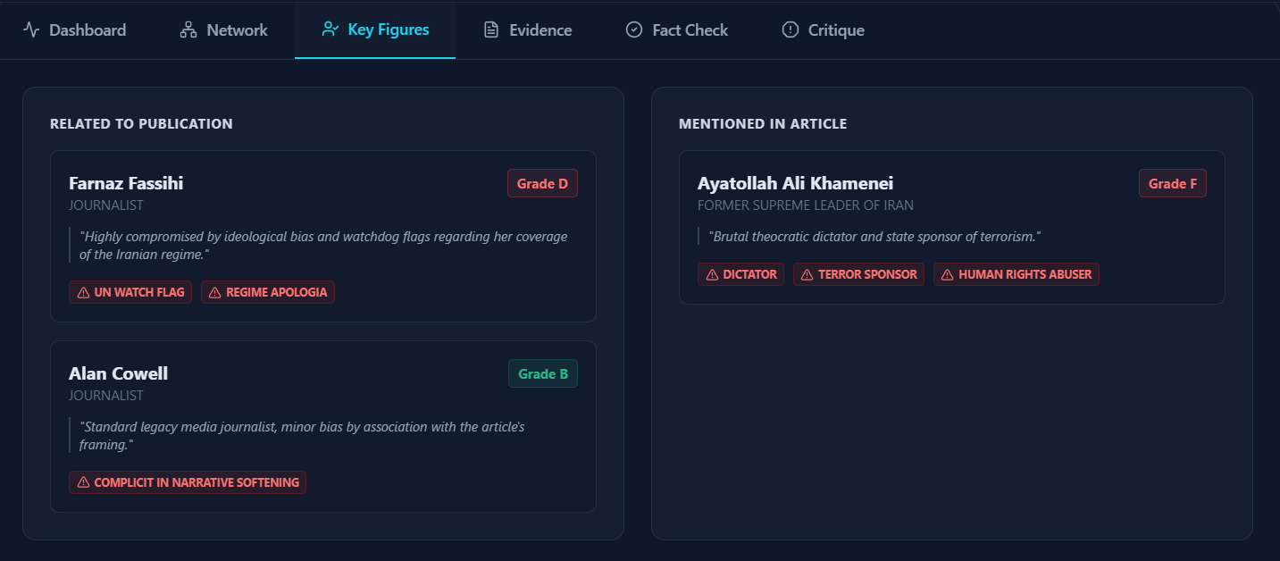Click warning icon on REGIME APOLOGIA tag
Screen dimensions: 1280x561
click(215, 292)
